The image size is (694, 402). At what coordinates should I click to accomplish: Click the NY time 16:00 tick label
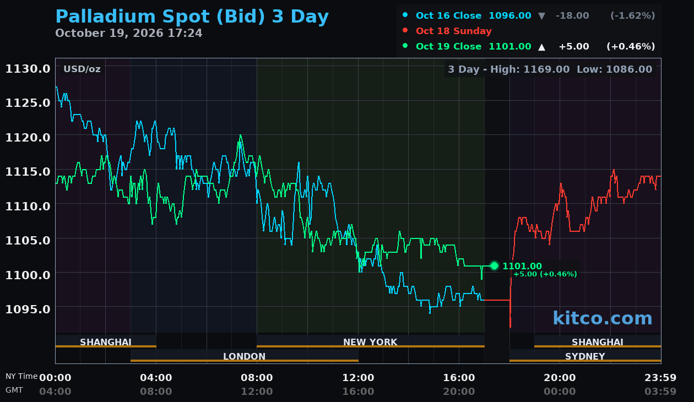(x=459, y=378)
